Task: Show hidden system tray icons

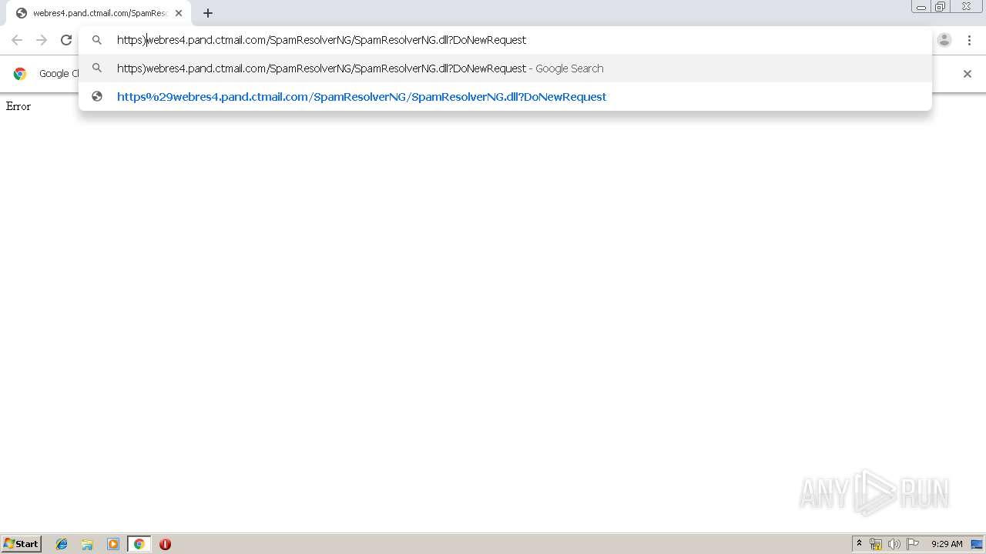Action: [859, 544]
